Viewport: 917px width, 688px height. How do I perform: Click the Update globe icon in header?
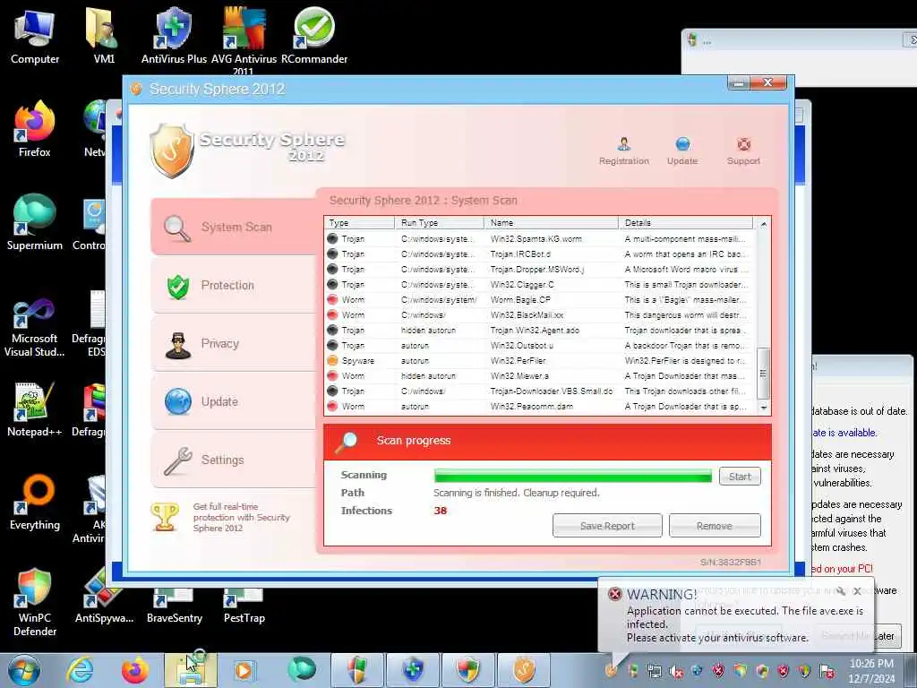(682, 144)
